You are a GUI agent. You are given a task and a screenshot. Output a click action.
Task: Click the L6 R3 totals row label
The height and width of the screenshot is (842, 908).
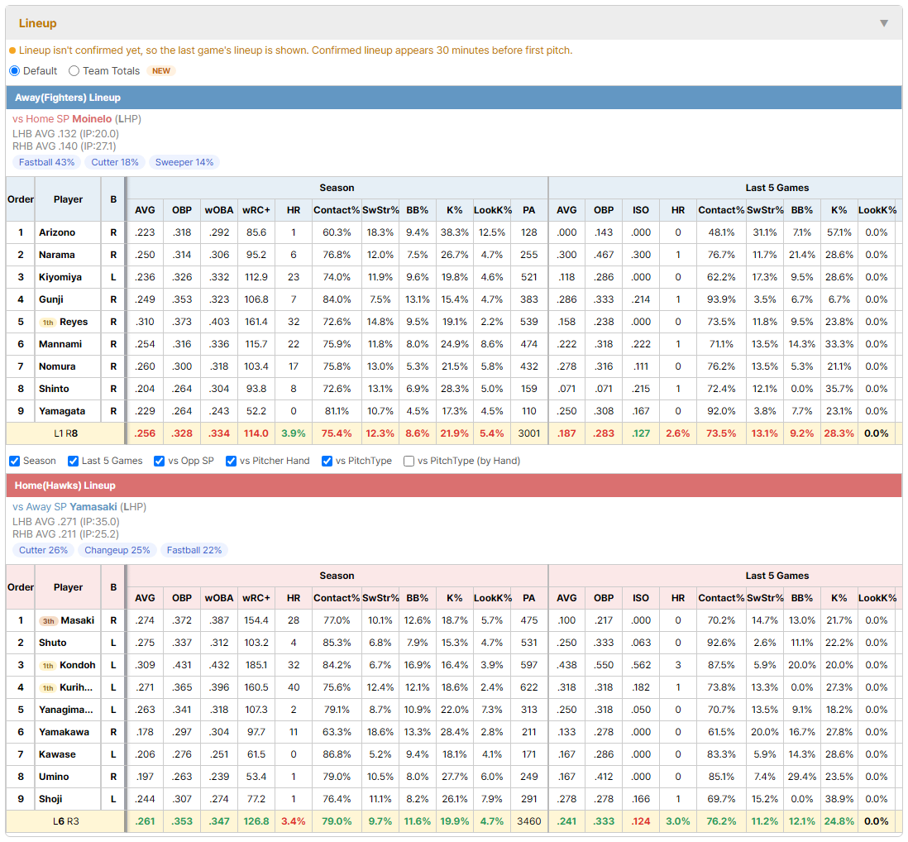(x=65, y=821)
